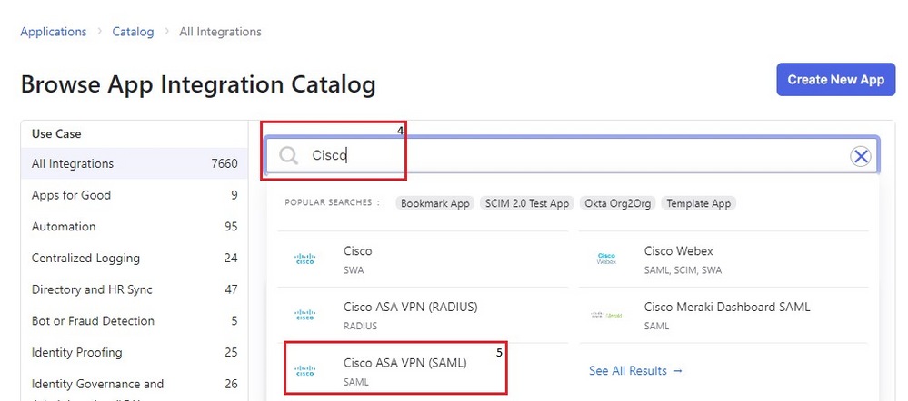Choose the SCIM 2.0 Test App tag
Viewport: 908px width, 401px height.
pyautogui.click(x=526, y=203)
